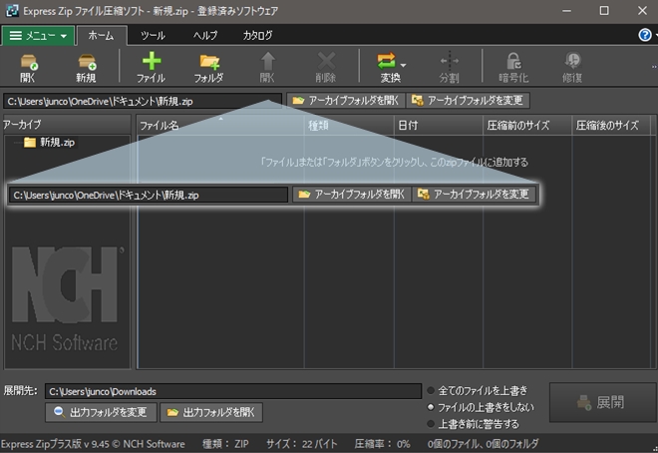Sort by the 圧縮後のサイズ column header
This screenshot has width=658, height=453.
611,125
